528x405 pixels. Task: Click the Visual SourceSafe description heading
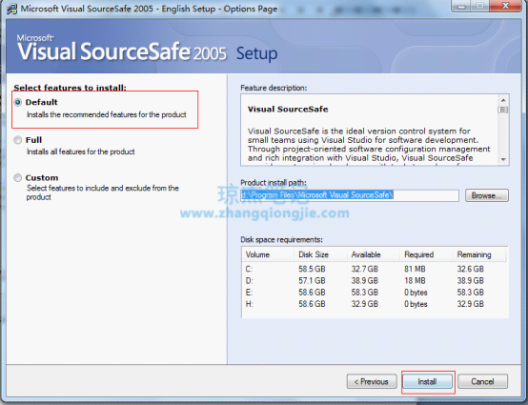288,109
